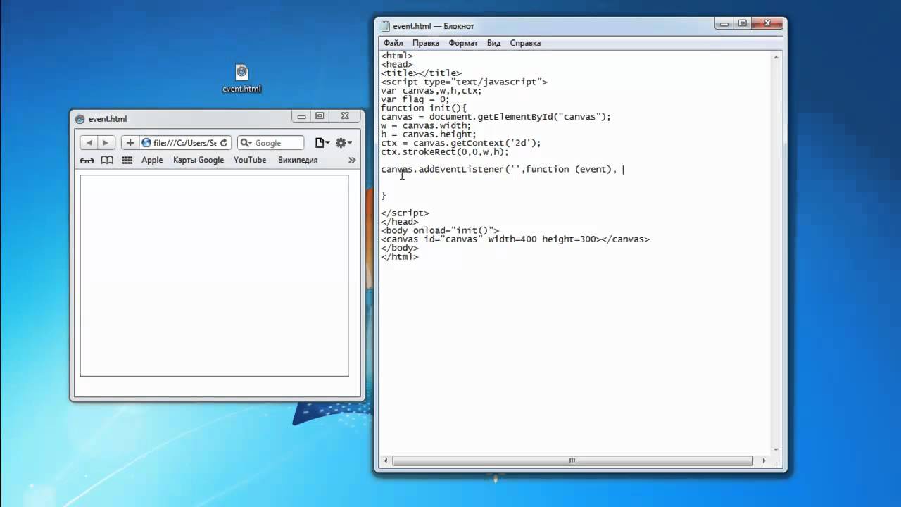Open the Википедия bookmark
The width and height of the screenshot is (901, 507).
click(298, 160)
